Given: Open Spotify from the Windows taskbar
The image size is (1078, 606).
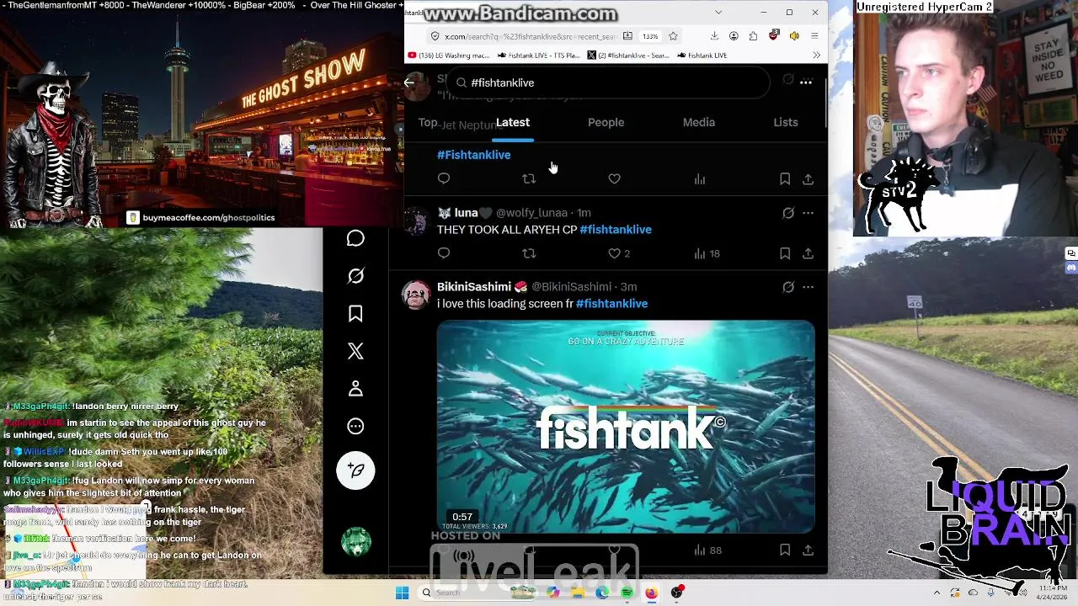Looking at the screenshot, I should coord(627,593).
